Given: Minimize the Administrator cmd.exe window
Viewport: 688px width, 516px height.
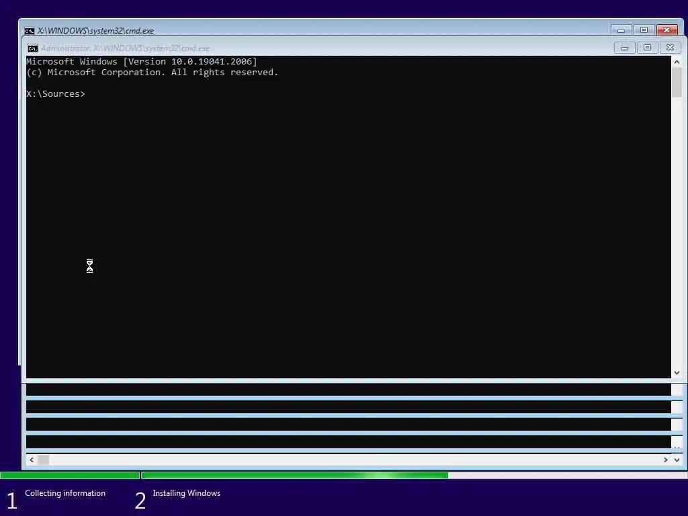Looking at the screenshot, I should [x=624, y=48].
